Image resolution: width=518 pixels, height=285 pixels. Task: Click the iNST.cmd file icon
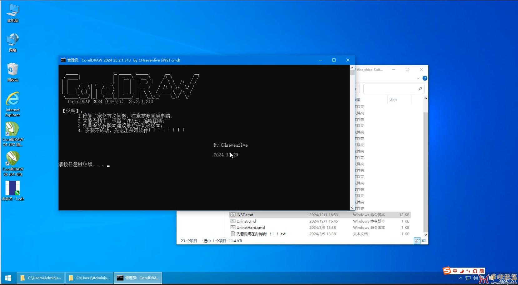(233, 215)
